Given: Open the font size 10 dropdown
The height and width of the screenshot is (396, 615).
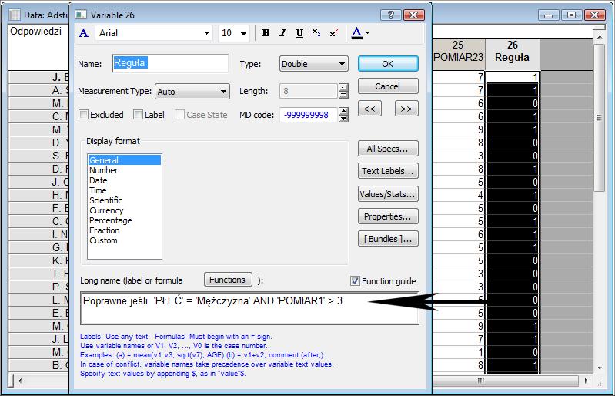Looking at the screenshot, I should [243, 33].
